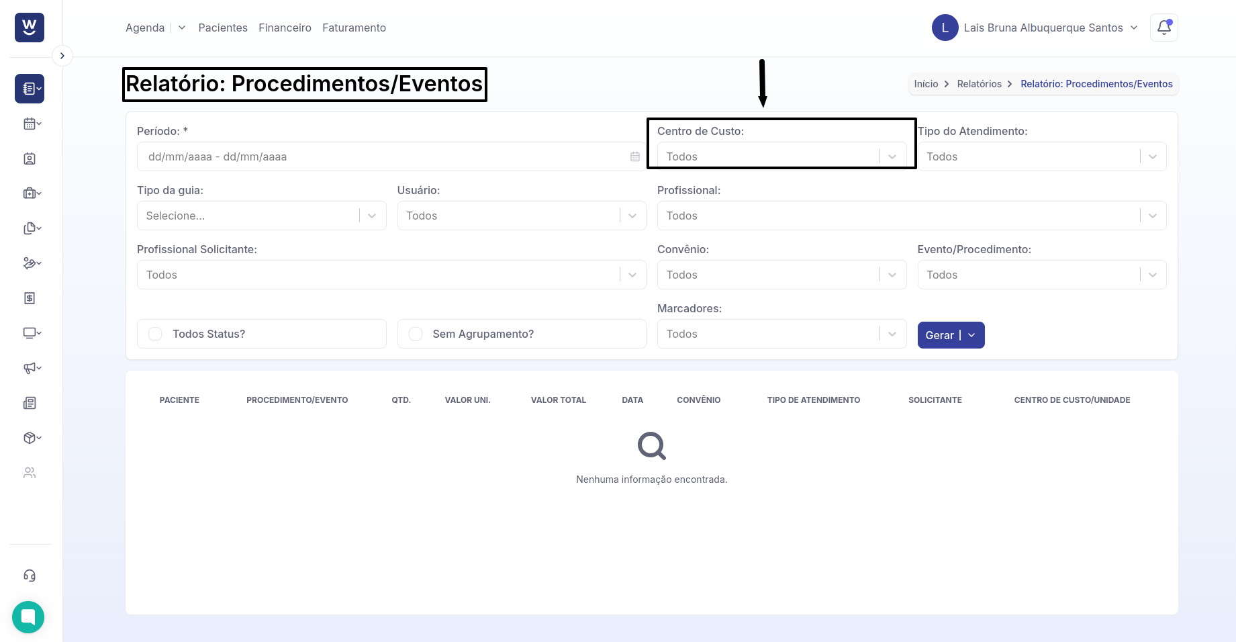
Task: Expand the Gerar button options arrow
Action: pyautogui.click(x=971, y=335)
